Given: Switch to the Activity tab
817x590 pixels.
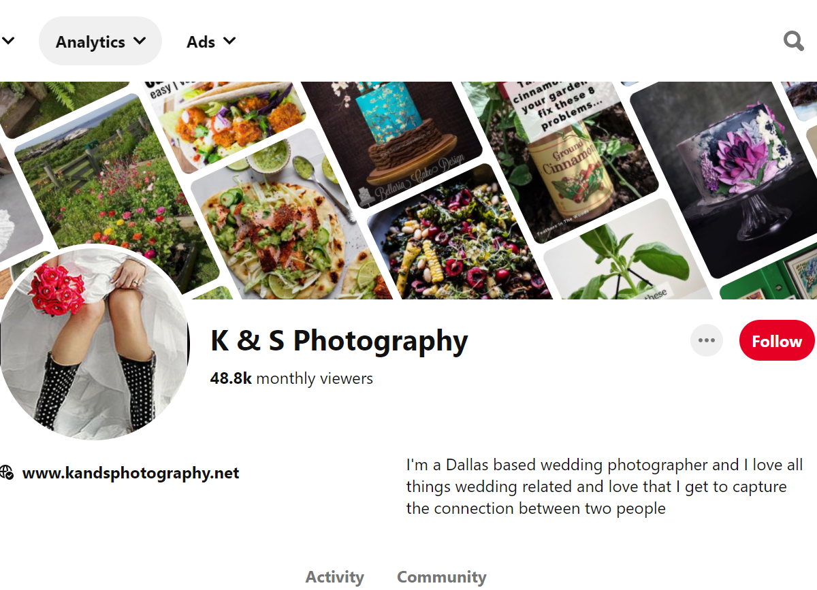Looking at the screenshot, I should [x=334, y=577].
